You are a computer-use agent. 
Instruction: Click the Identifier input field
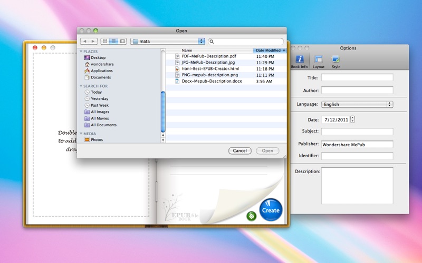pos(357,156)
